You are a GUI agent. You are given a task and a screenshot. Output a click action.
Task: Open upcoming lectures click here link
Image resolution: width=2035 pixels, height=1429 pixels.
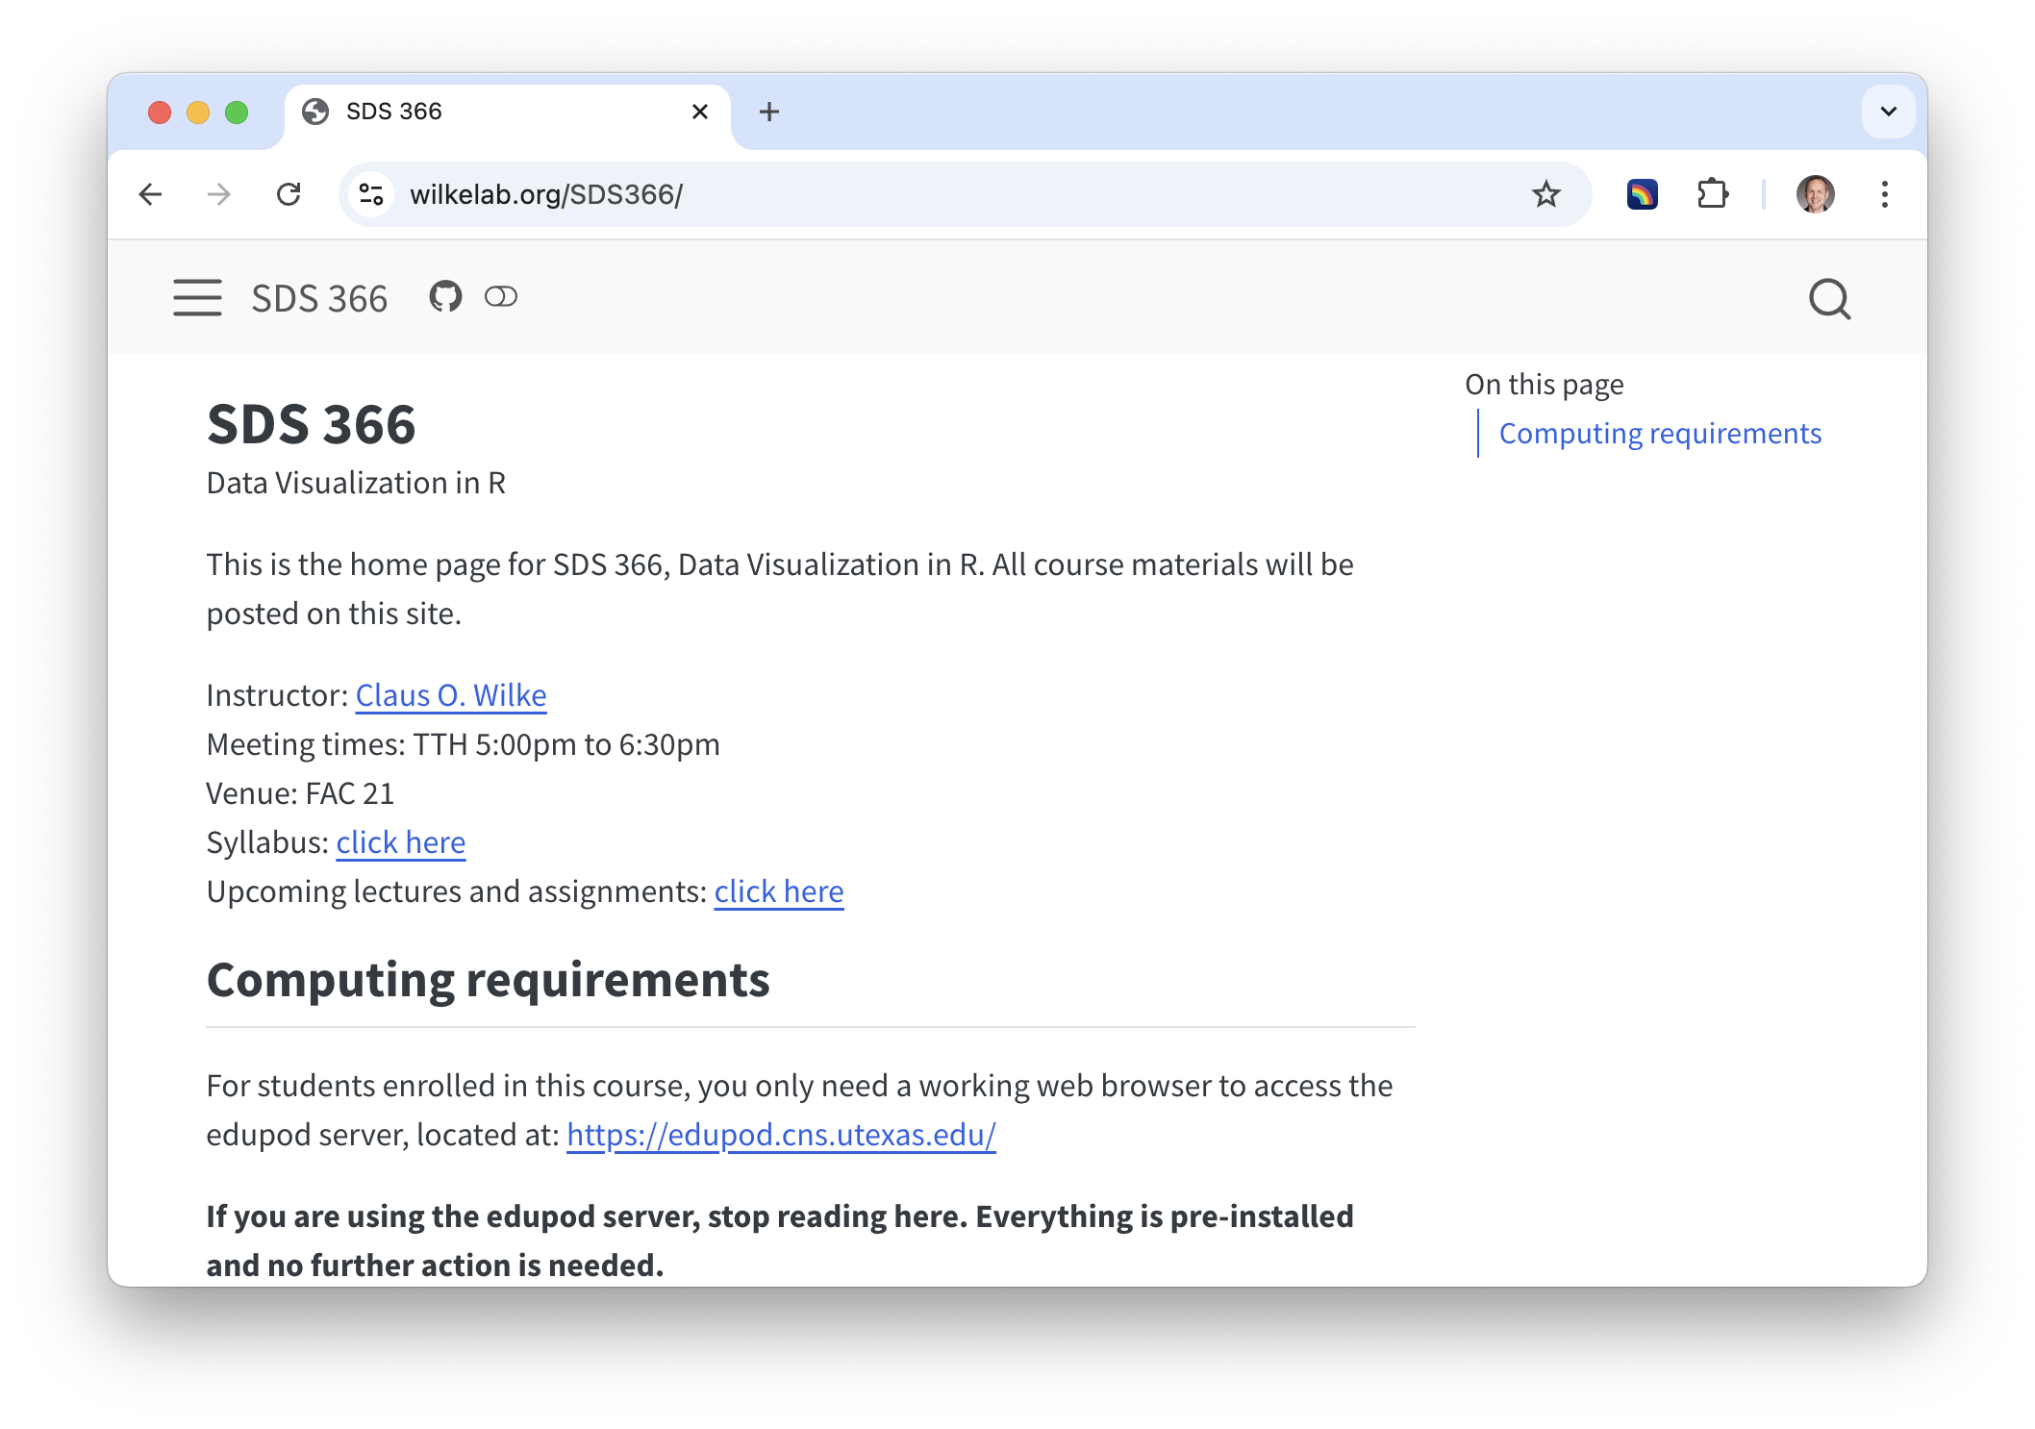(778, 891)
